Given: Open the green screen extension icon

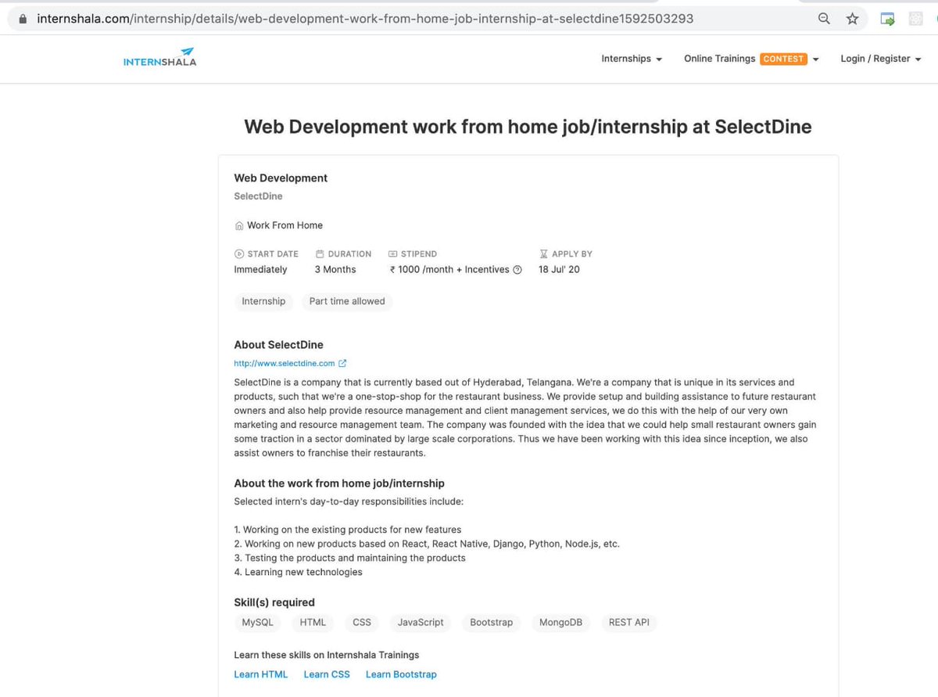Looking at the screenshot, I should (x=887, y=19).
